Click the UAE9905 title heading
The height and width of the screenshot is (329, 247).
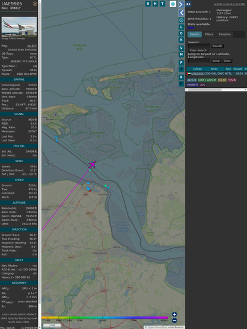12,4
